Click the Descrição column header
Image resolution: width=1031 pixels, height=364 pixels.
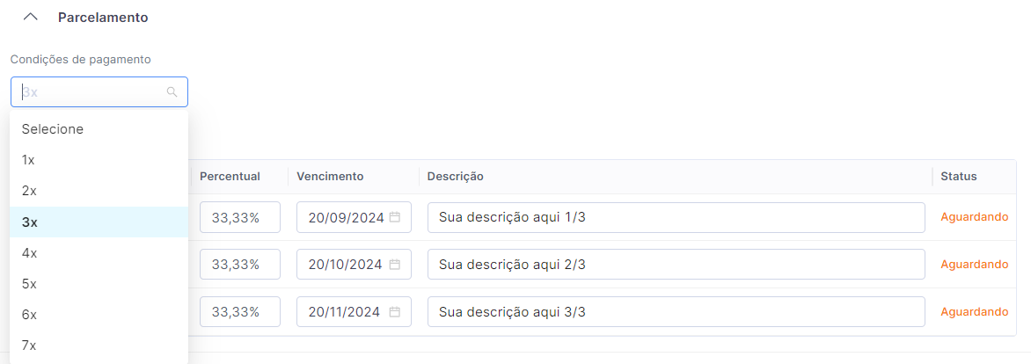tap(455, 176)
